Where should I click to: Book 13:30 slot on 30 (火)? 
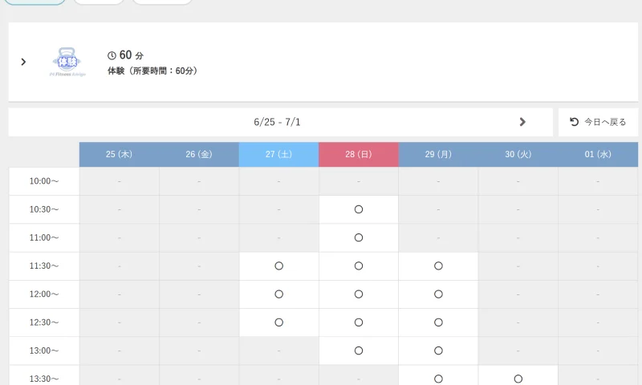(518, 379)
